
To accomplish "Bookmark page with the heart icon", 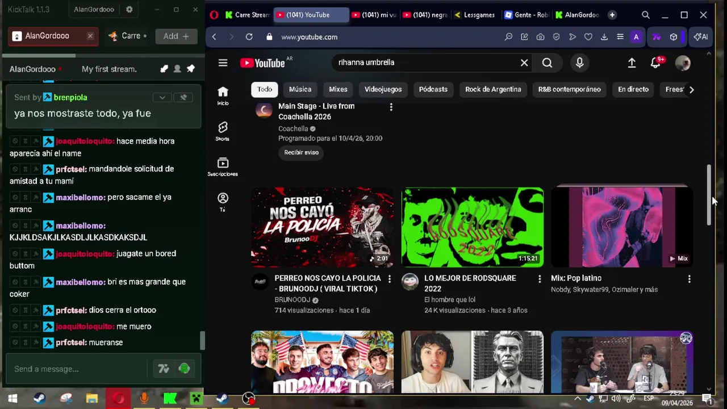I will [x=588, y=37].
